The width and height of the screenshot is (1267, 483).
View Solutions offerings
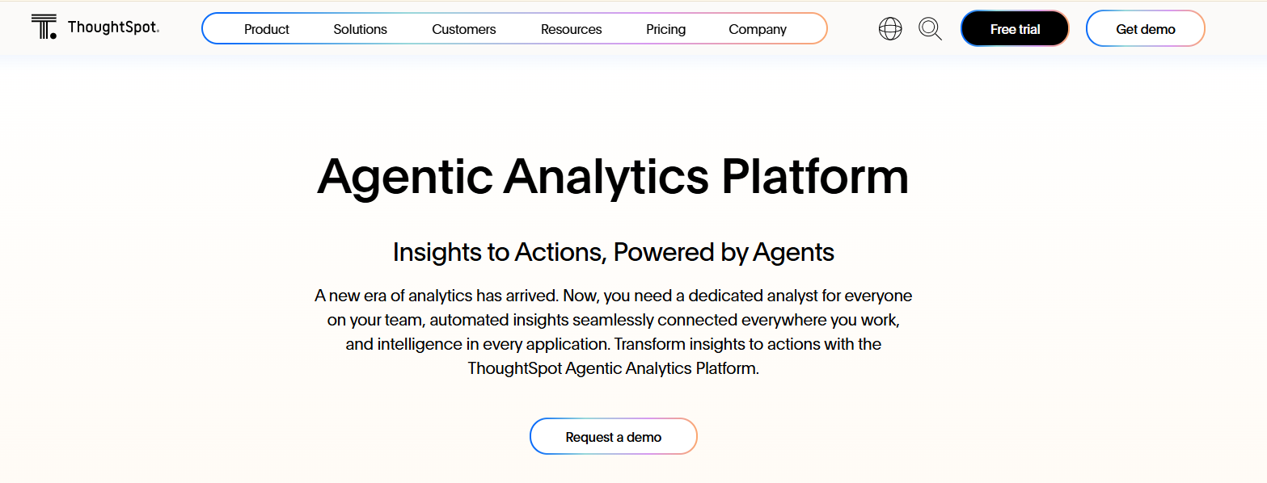(360, 28)
